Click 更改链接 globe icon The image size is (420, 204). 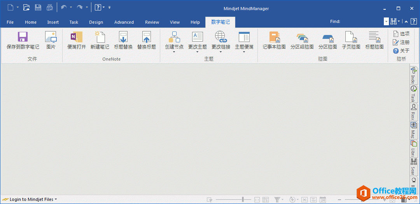coord(221,37)
